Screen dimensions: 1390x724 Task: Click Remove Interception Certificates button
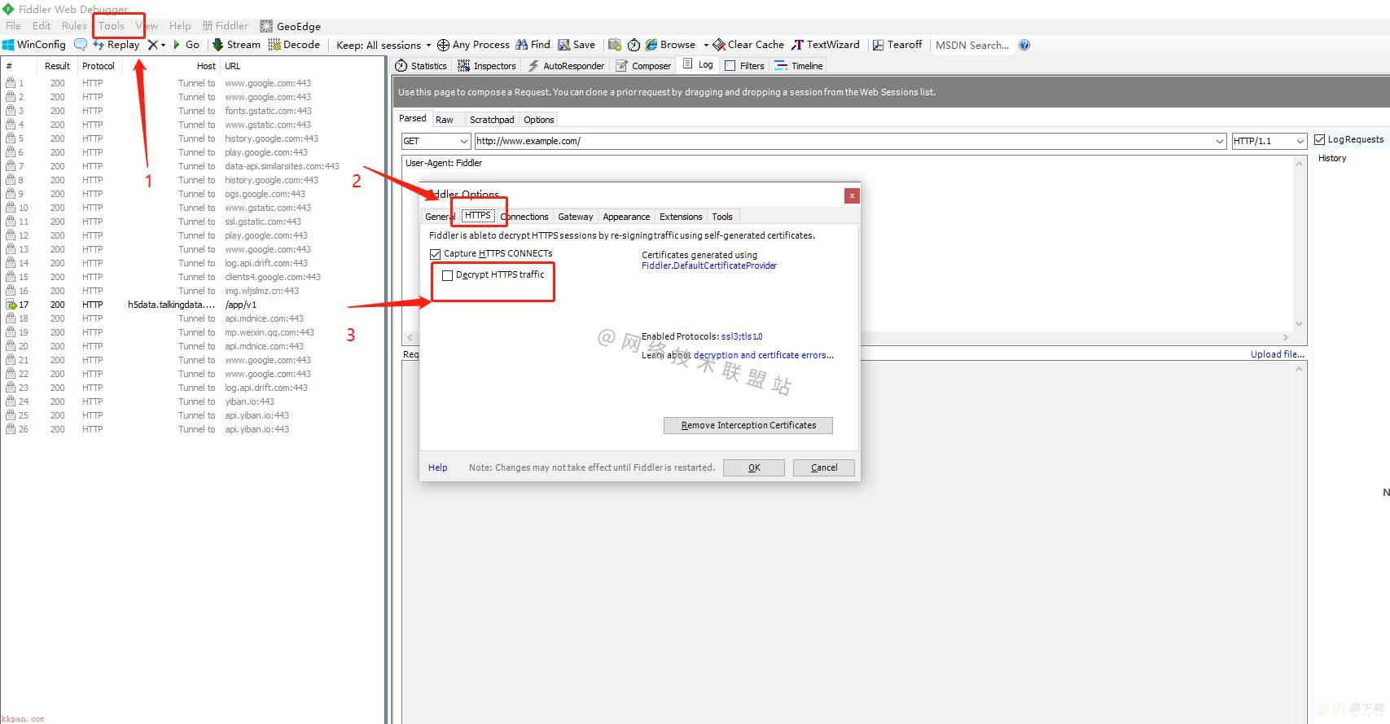[748, 425]
